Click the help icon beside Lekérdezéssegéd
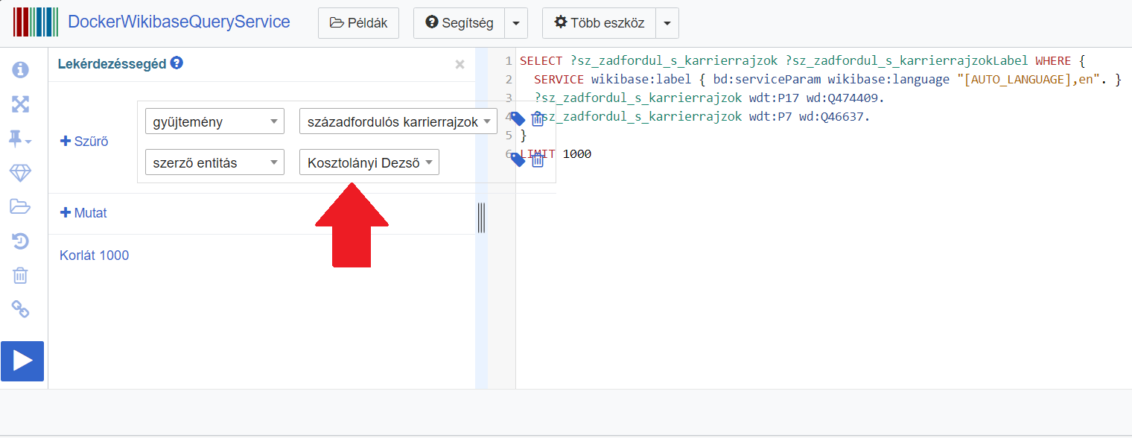Screen dimensions: 1132x438 [x=177, y=64]
